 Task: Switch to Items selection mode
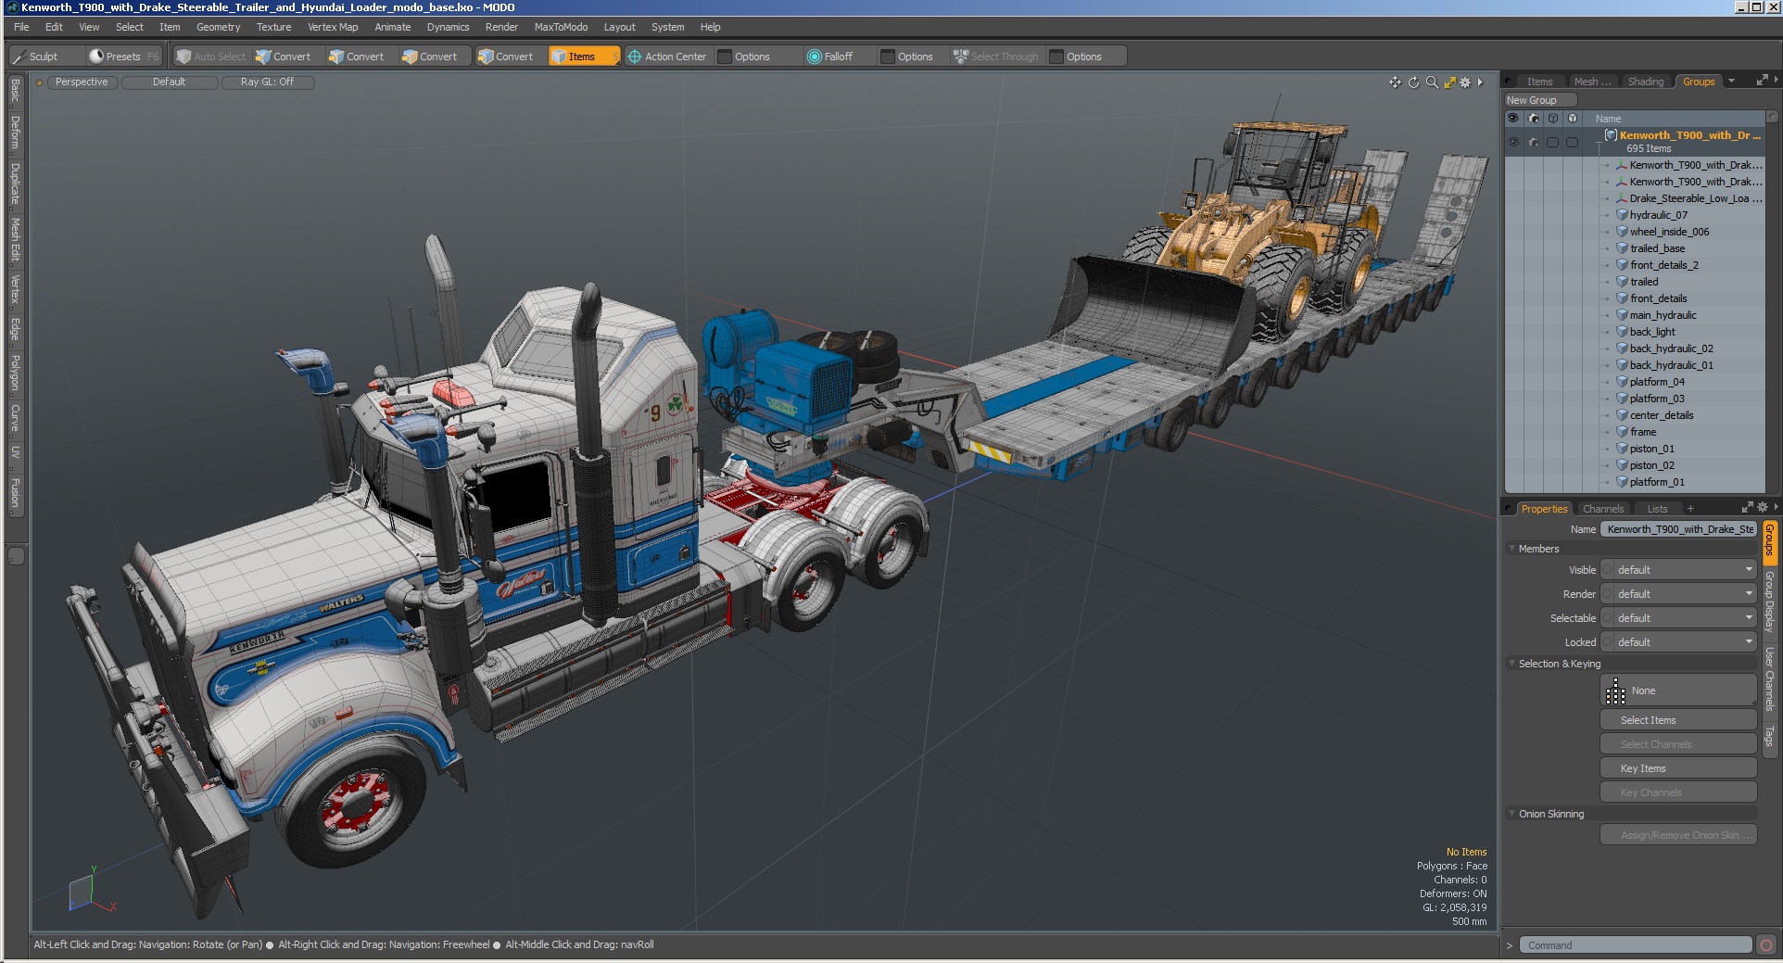(582, 57)
